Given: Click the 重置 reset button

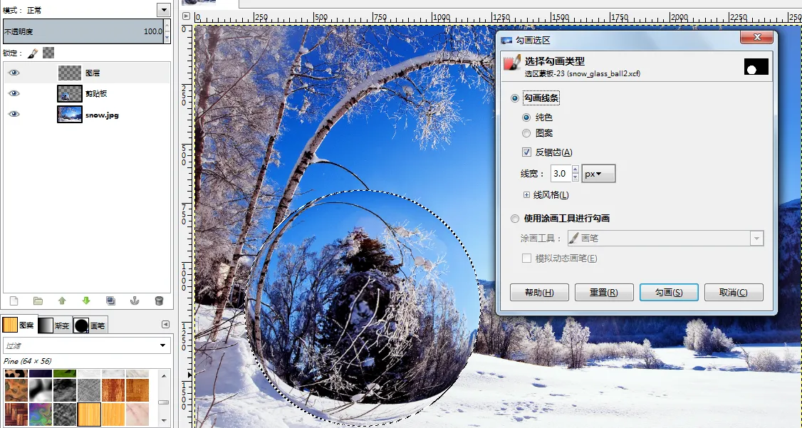Looking at the screenshot, I should 604,293.
